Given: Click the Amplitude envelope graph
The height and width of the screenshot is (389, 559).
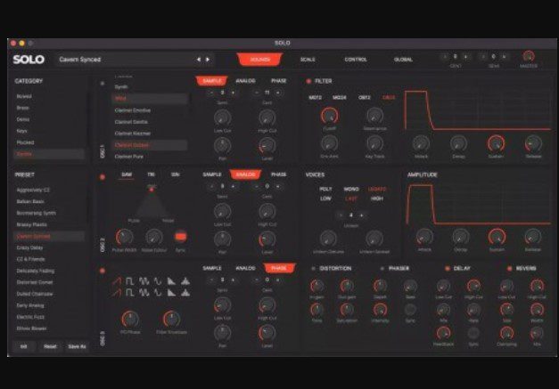Looking at the screenshot, I should tap(479, 204).
